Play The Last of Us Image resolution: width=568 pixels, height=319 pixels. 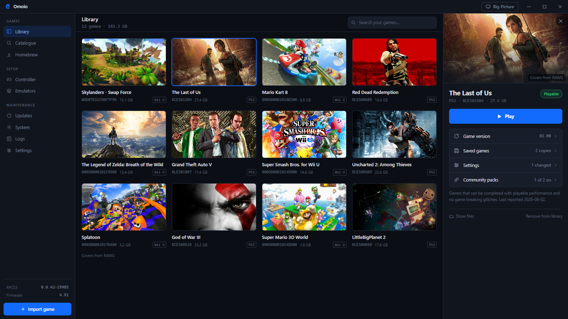506,116
